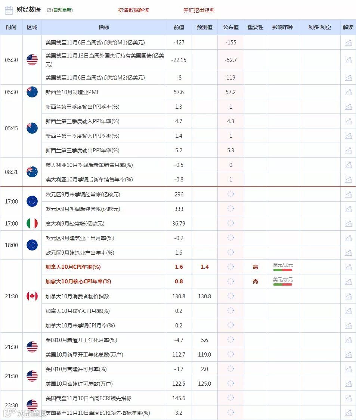The image size is (356, 420).
Task: Click the previous value 145.6
Action: [179, 398]
